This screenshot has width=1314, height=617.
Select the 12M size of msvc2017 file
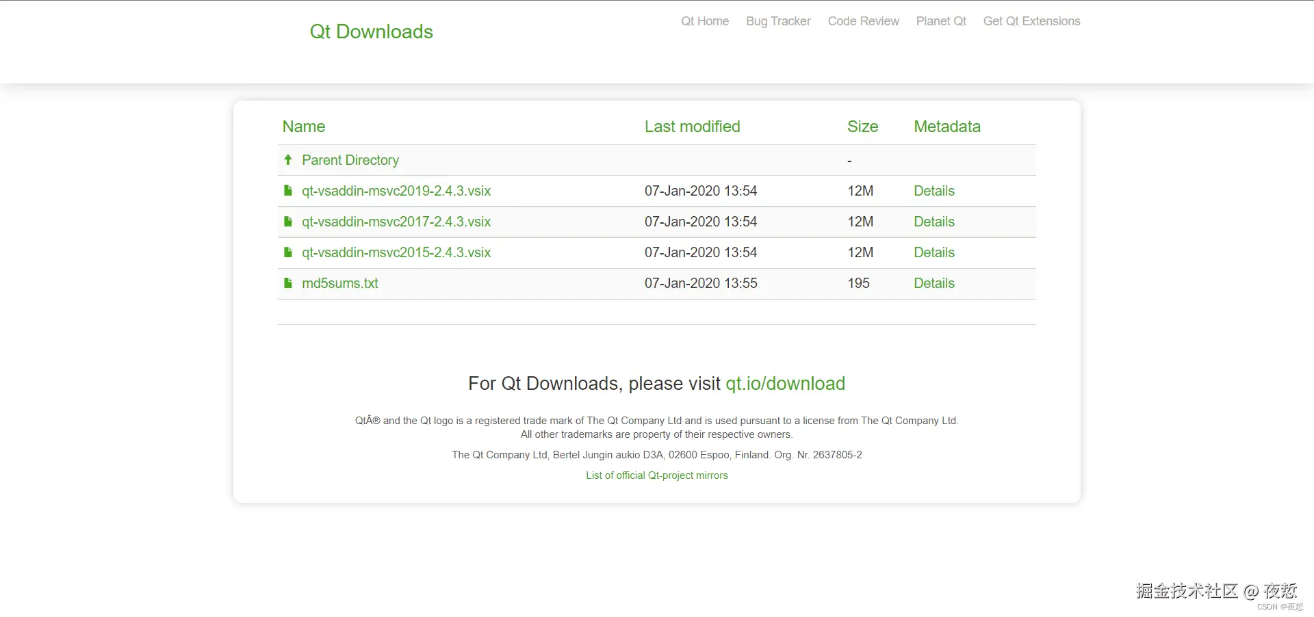coord(861,222)
